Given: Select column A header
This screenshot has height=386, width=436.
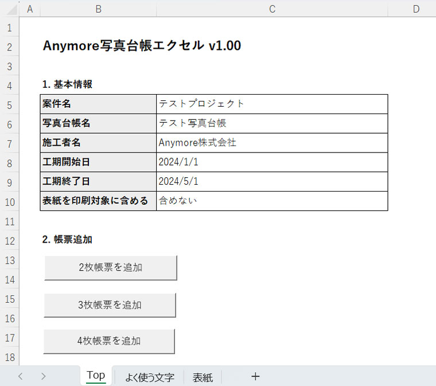Looking at the screenshot, I should [x=30, y=9].
